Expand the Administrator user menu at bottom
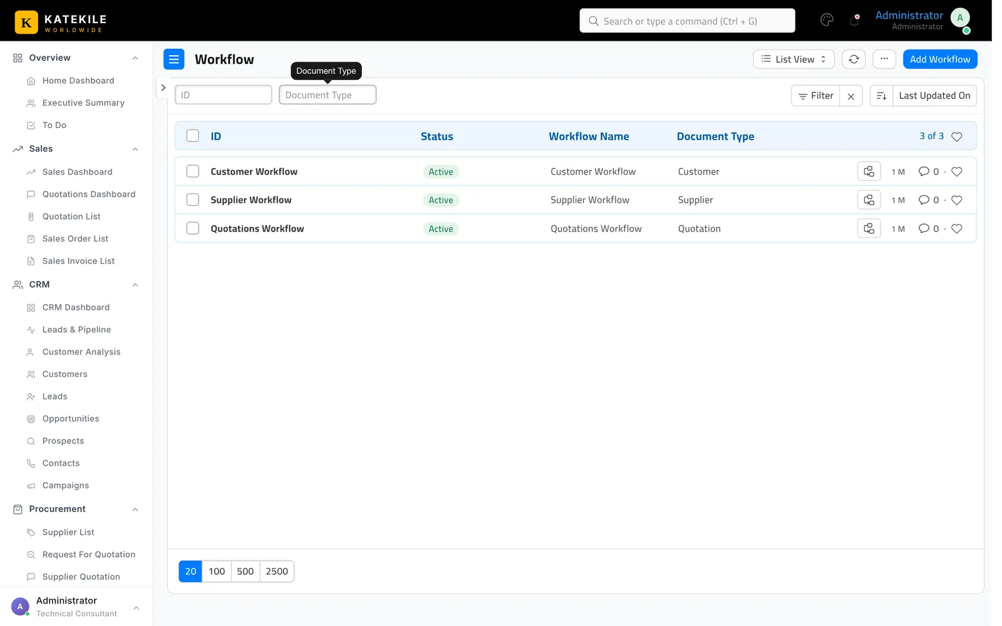1002x626 pixels. pyautogui.click(x=136, y=608)
